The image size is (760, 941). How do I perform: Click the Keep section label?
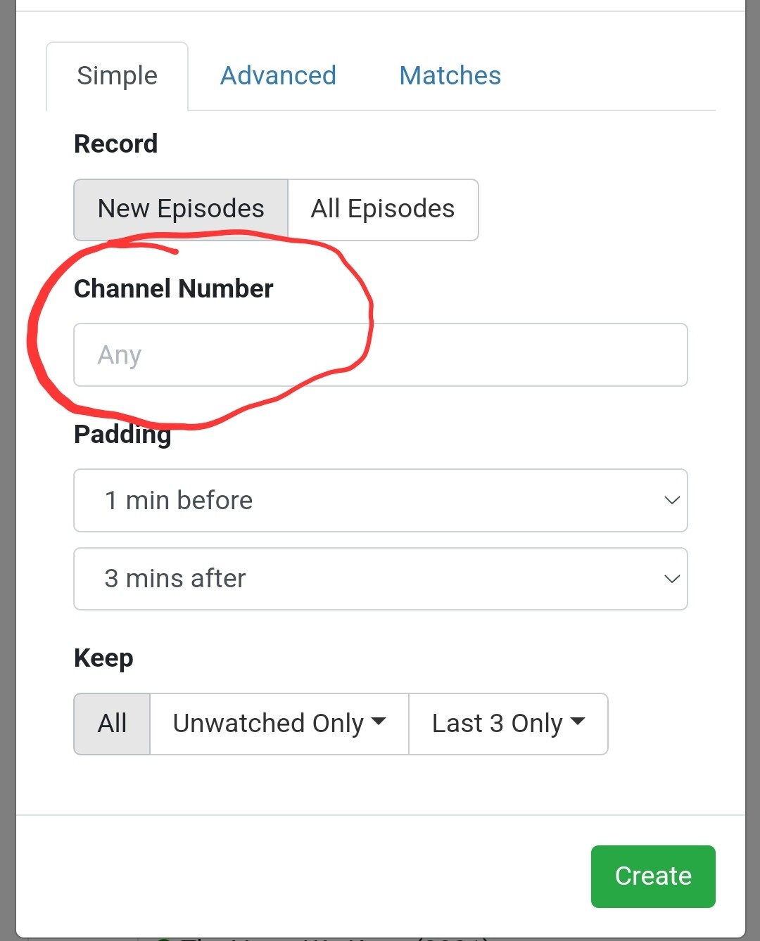[x=103, y=658]
